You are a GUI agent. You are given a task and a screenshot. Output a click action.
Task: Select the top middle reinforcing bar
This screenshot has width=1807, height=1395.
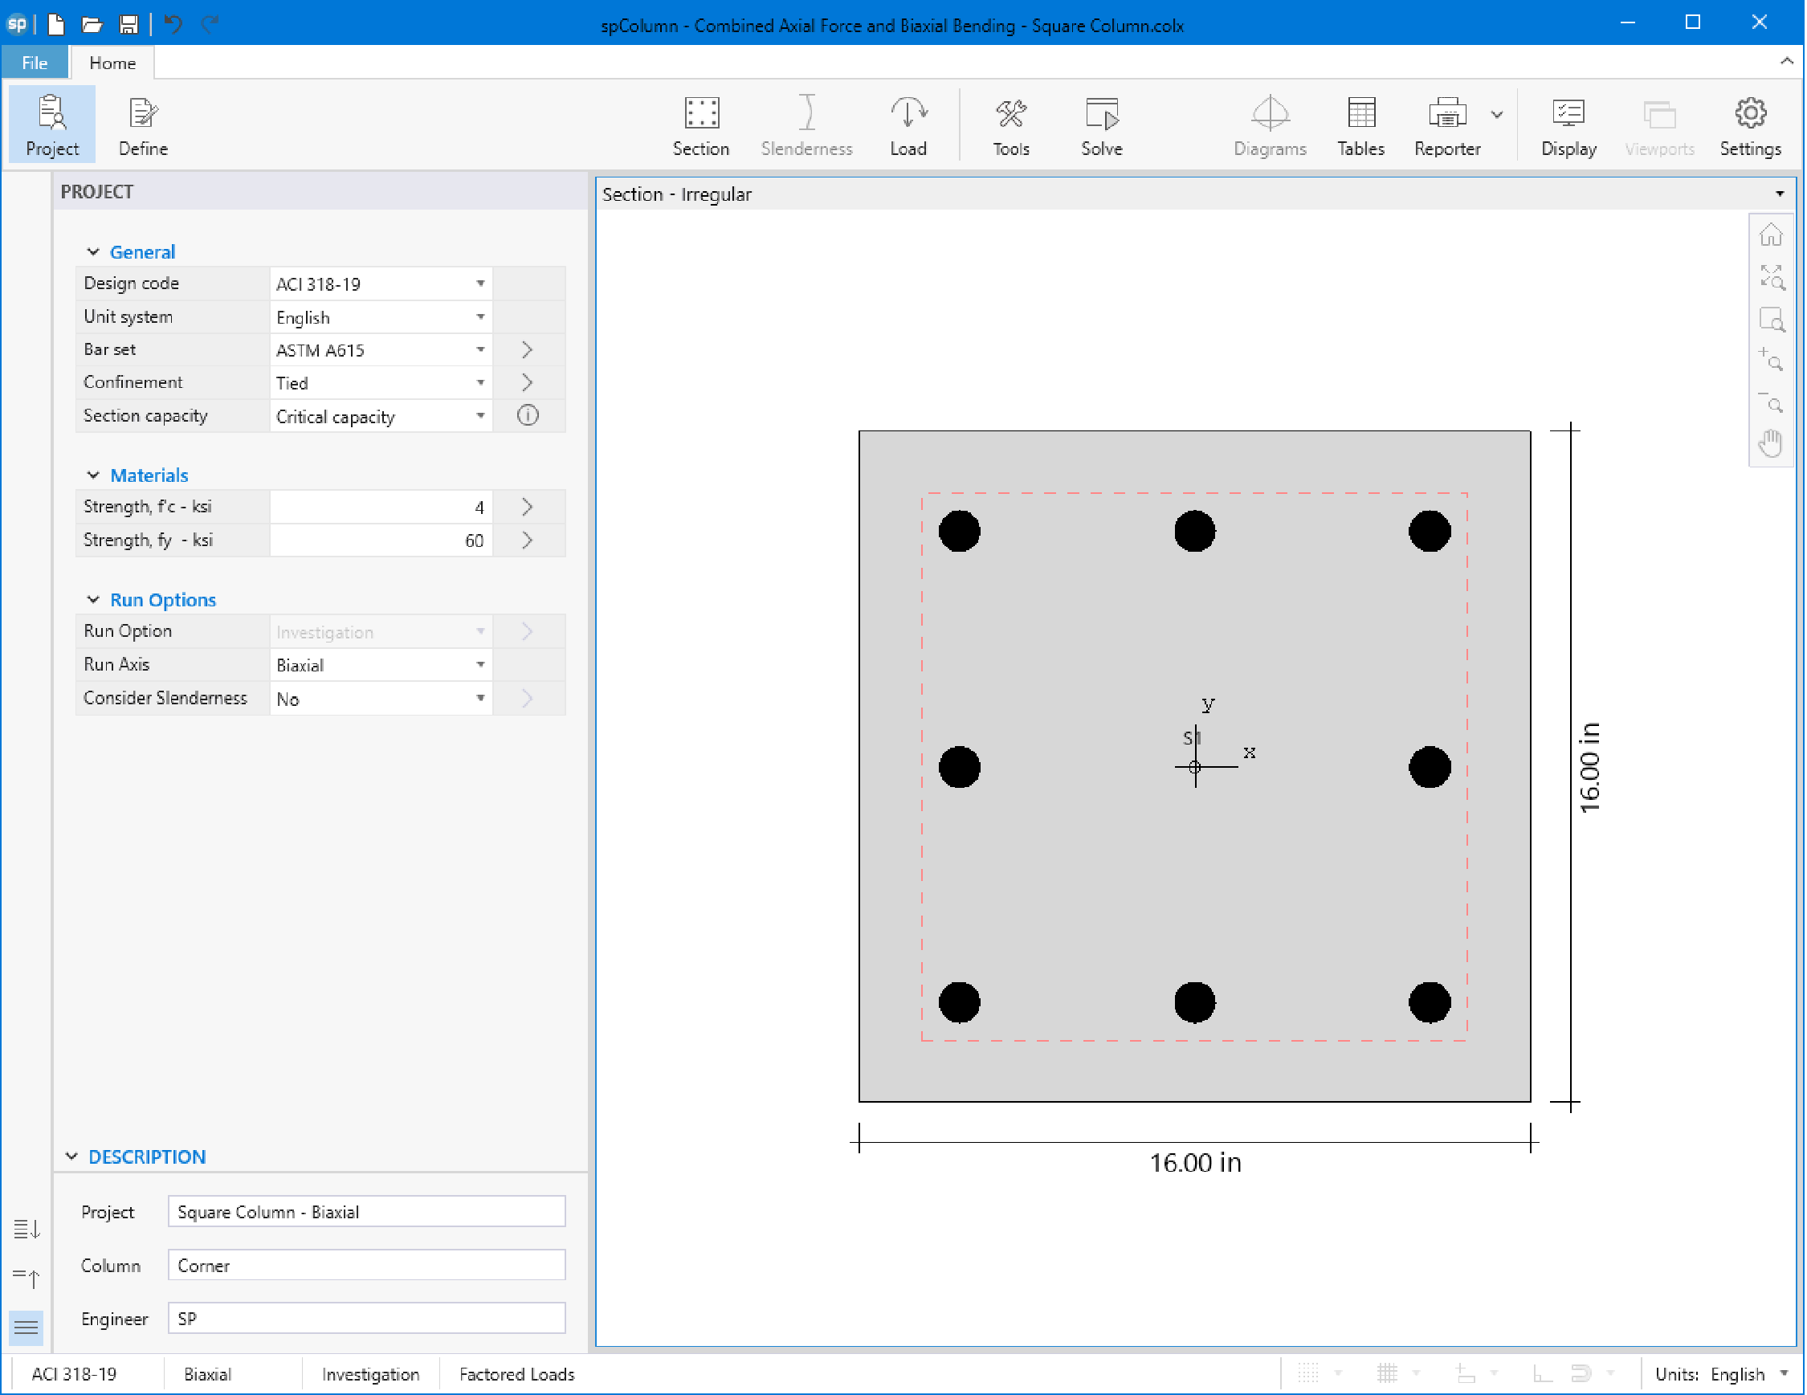point(1195,531)
